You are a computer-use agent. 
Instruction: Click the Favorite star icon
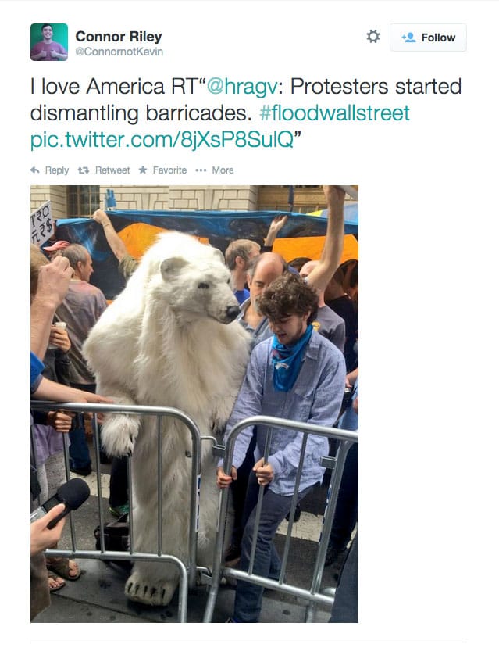(x=143, y=170)
